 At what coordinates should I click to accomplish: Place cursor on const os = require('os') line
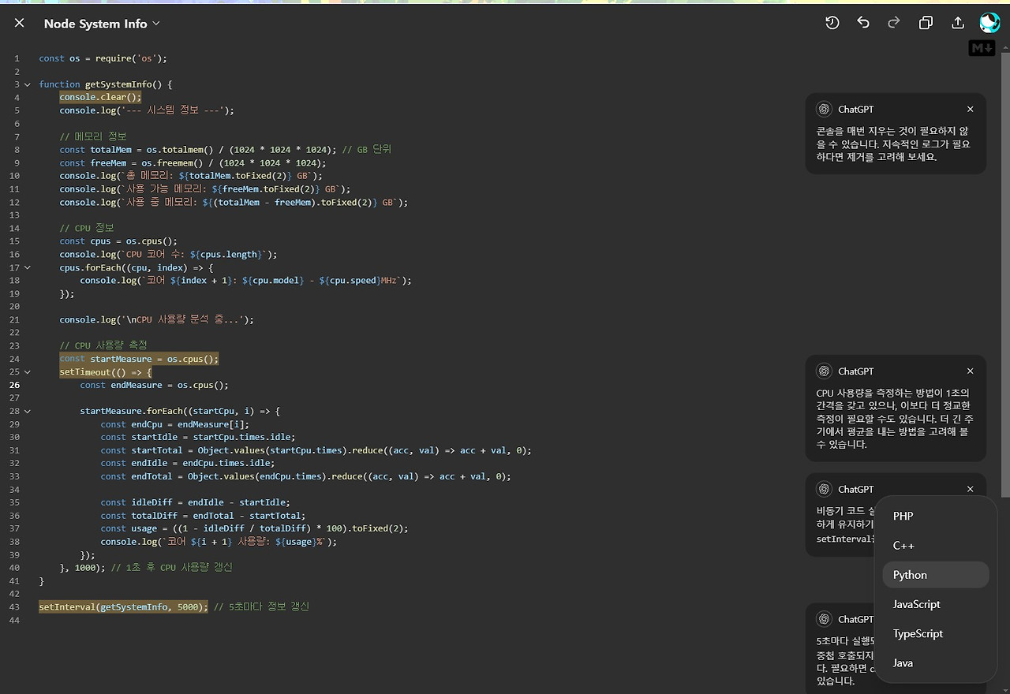(103, 58)
